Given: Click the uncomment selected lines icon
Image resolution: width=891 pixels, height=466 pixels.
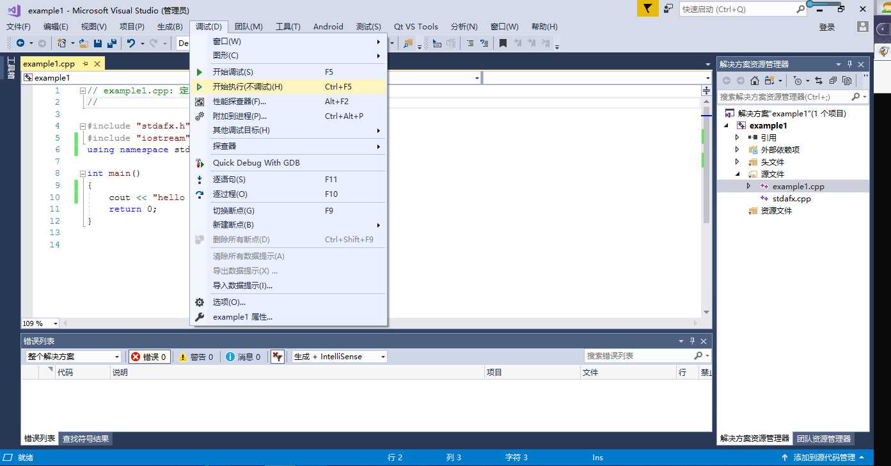Looking at the screenshot, I should click(x=484, y=43).
